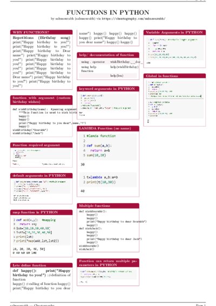Click print line 'Happy birthday to dear Sourabh'

click(117, 222)
